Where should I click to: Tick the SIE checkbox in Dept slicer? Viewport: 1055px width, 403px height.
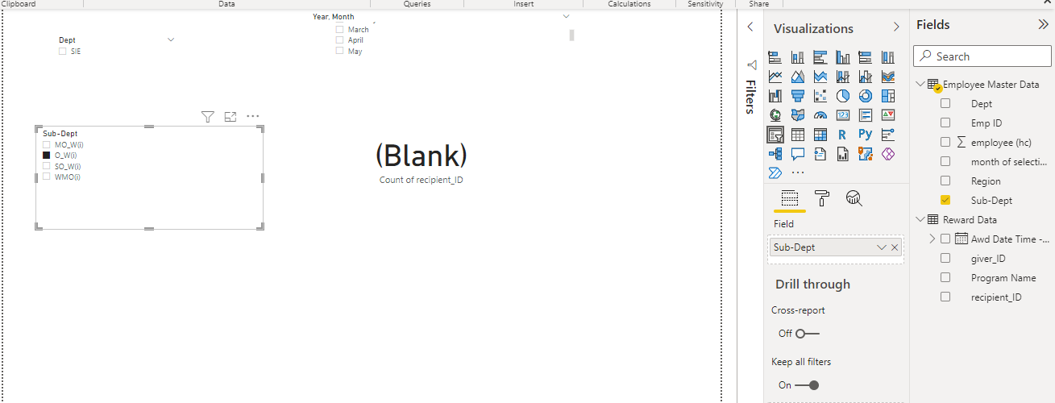pyautogui.click(x=63, y=52)
